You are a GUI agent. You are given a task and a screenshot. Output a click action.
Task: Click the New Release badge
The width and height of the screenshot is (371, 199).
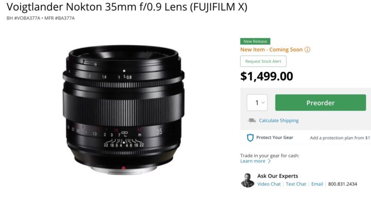coord(255,41)
